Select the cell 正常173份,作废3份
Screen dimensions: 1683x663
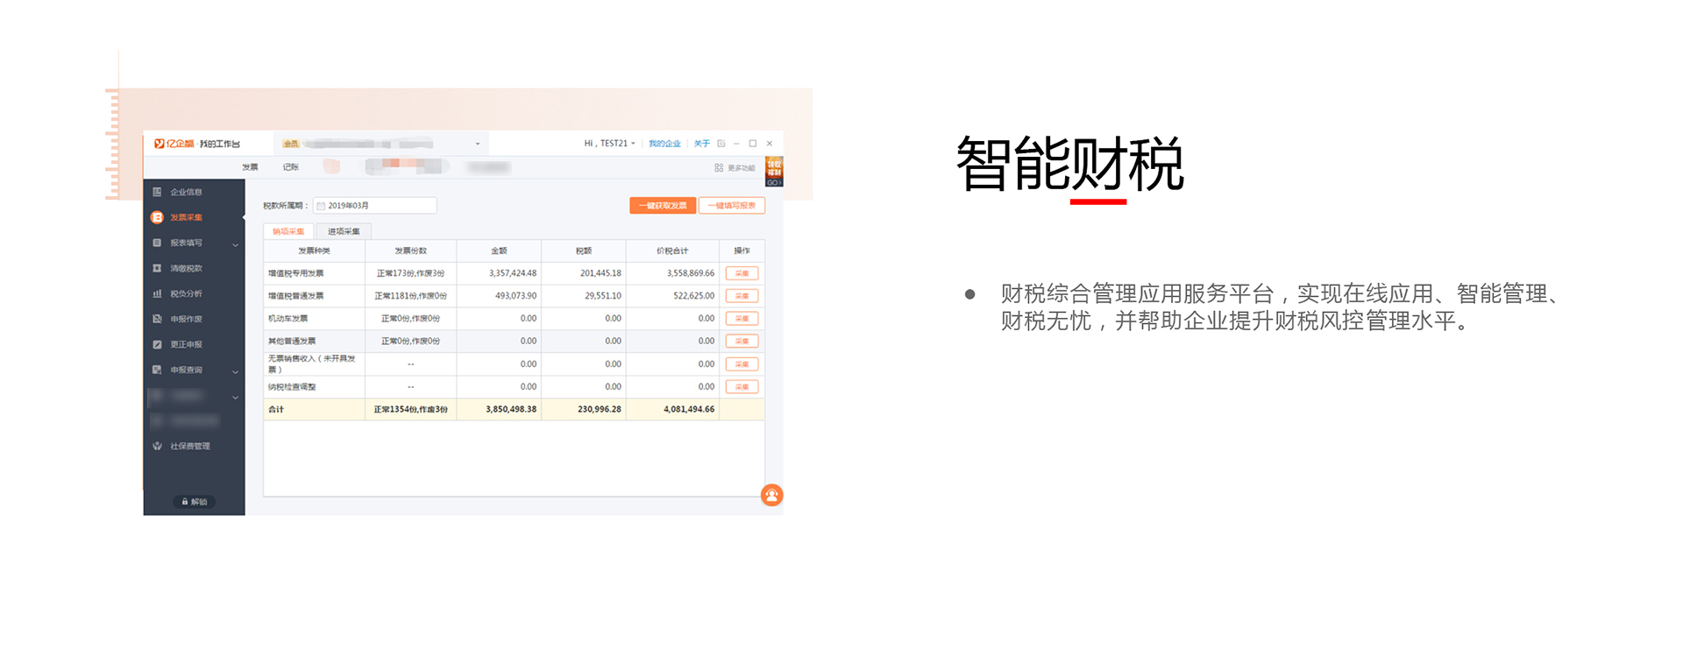coord(410,273)
